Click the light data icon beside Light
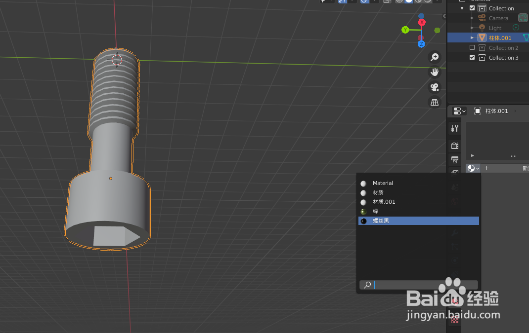Image resolution: width=529 pixels, height=333 pixels. pyautogui.click(x=516, y=28)
